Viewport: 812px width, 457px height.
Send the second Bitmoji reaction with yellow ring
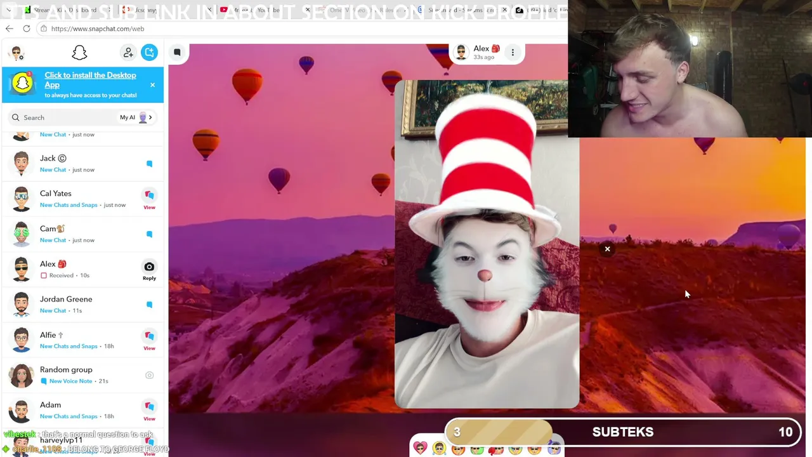coord(439,448)
